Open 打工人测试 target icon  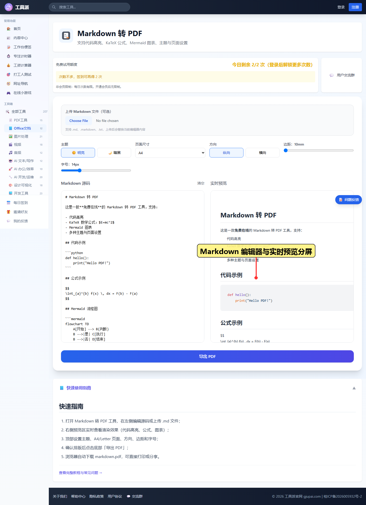9,74
